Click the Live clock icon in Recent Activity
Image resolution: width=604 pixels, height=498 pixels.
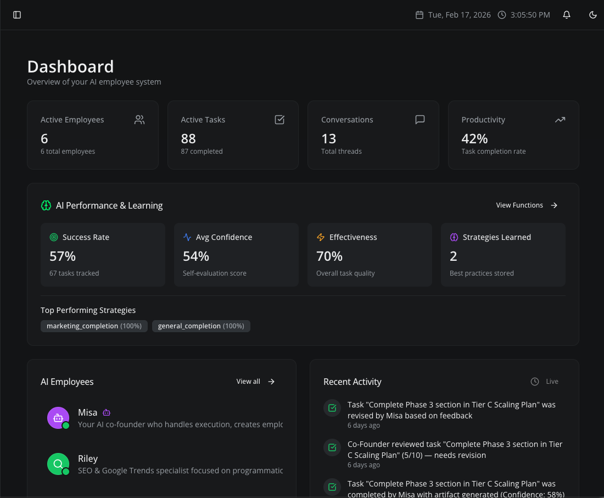(x=534, y=381)
